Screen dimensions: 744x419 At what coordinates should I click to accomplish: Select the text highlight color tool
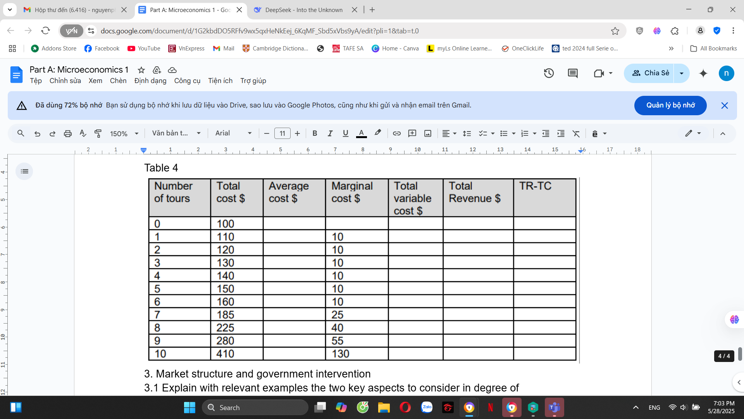pos(377,133)
